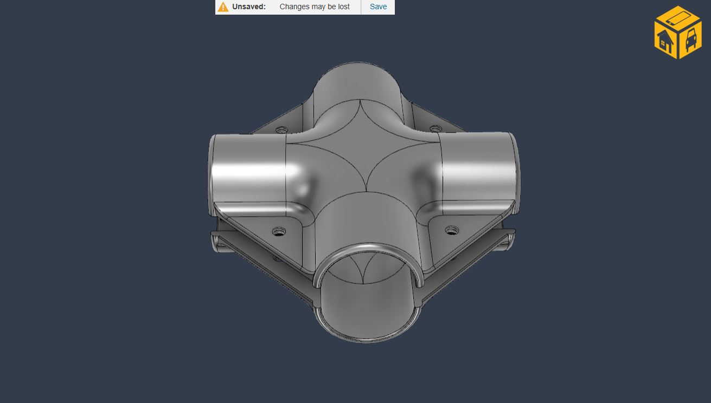Pick the rear-right screw hole on the model
This screenshot has width=711, height=403.
pos(435,129)
